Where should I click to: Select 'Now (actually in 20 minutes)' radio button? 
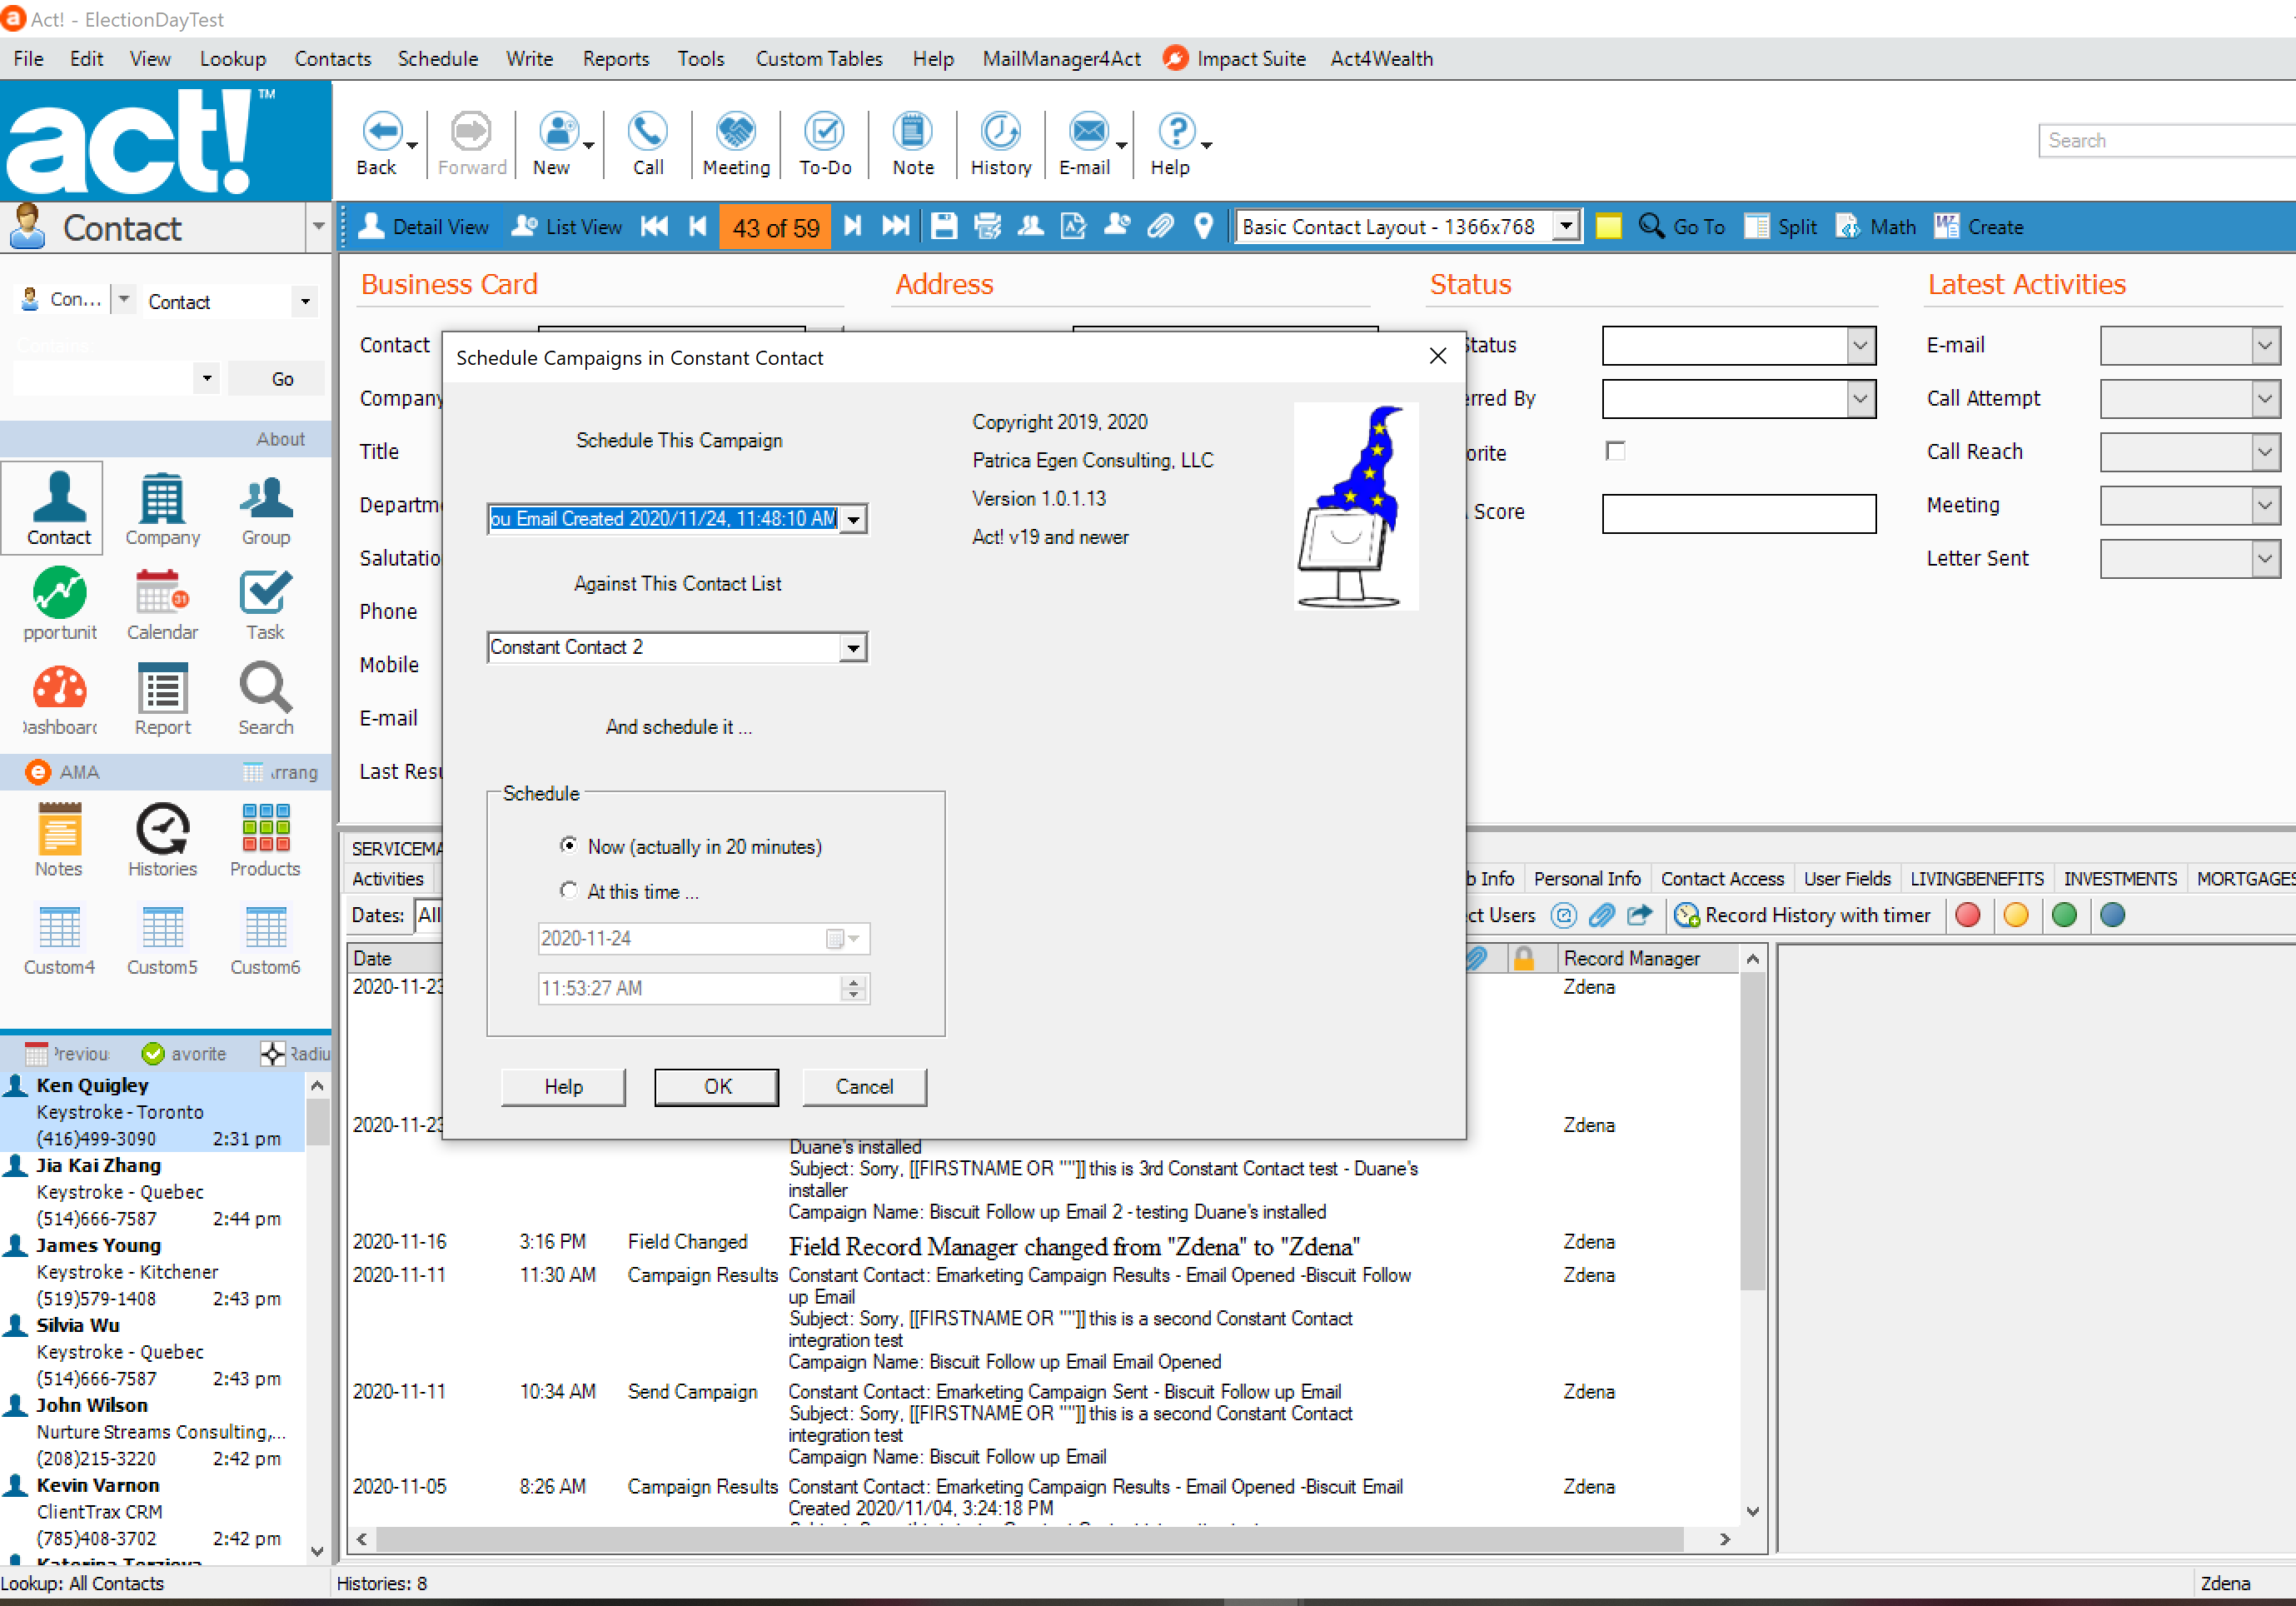pyautogui.click(x=569, y=846)
